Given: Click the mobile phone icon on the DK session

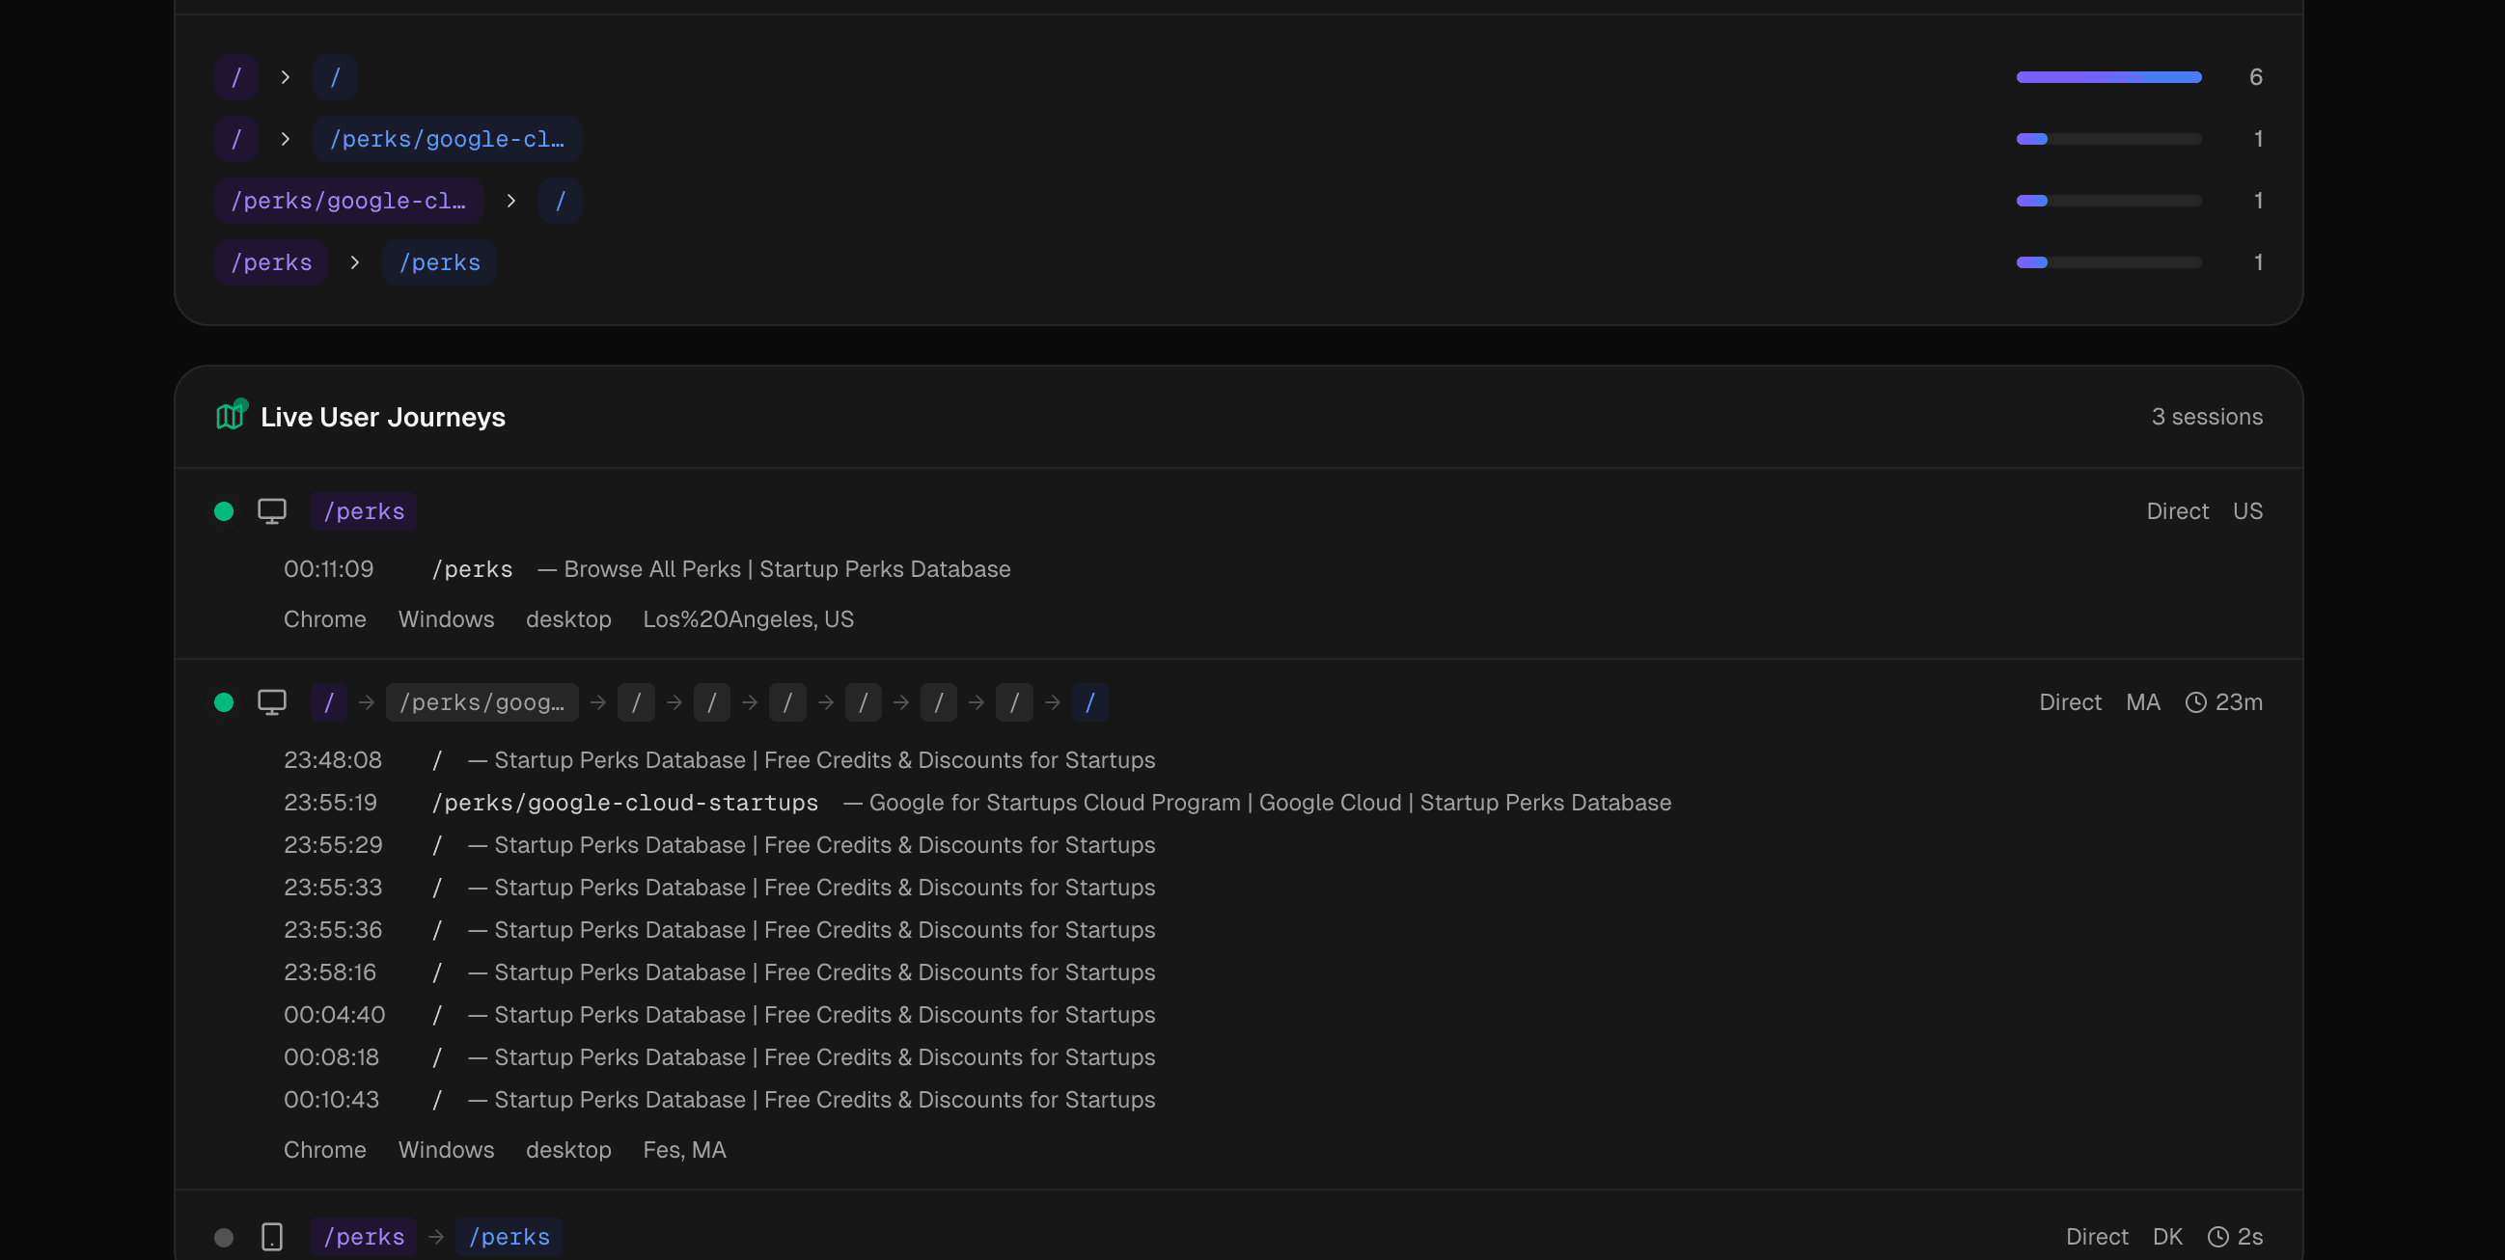Looking at the screenshot, I should pos(272,1237).
